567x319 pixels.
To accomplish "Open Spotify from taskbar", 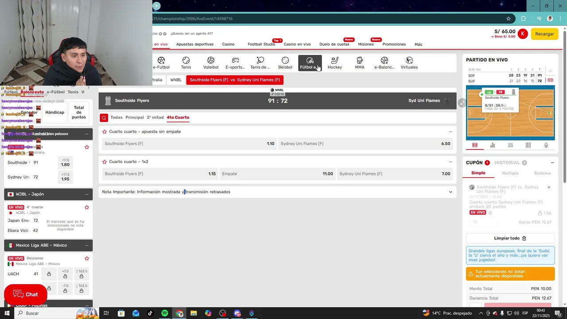I will click(165, 313).
